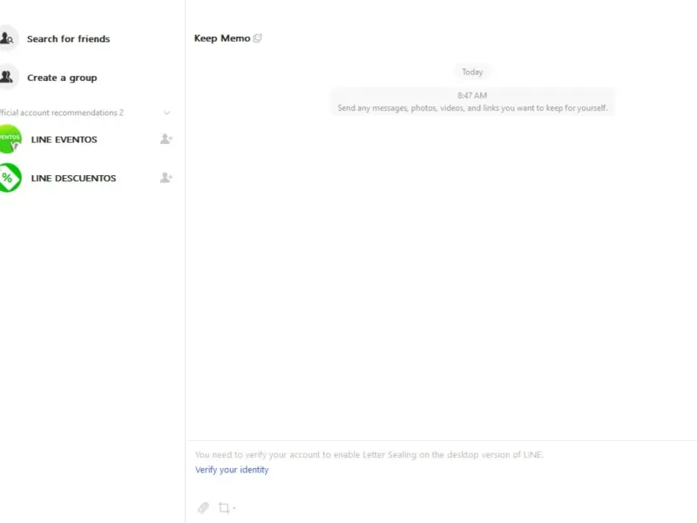Select Create a group label
697x523 pixels.
[x=62, y=78]
